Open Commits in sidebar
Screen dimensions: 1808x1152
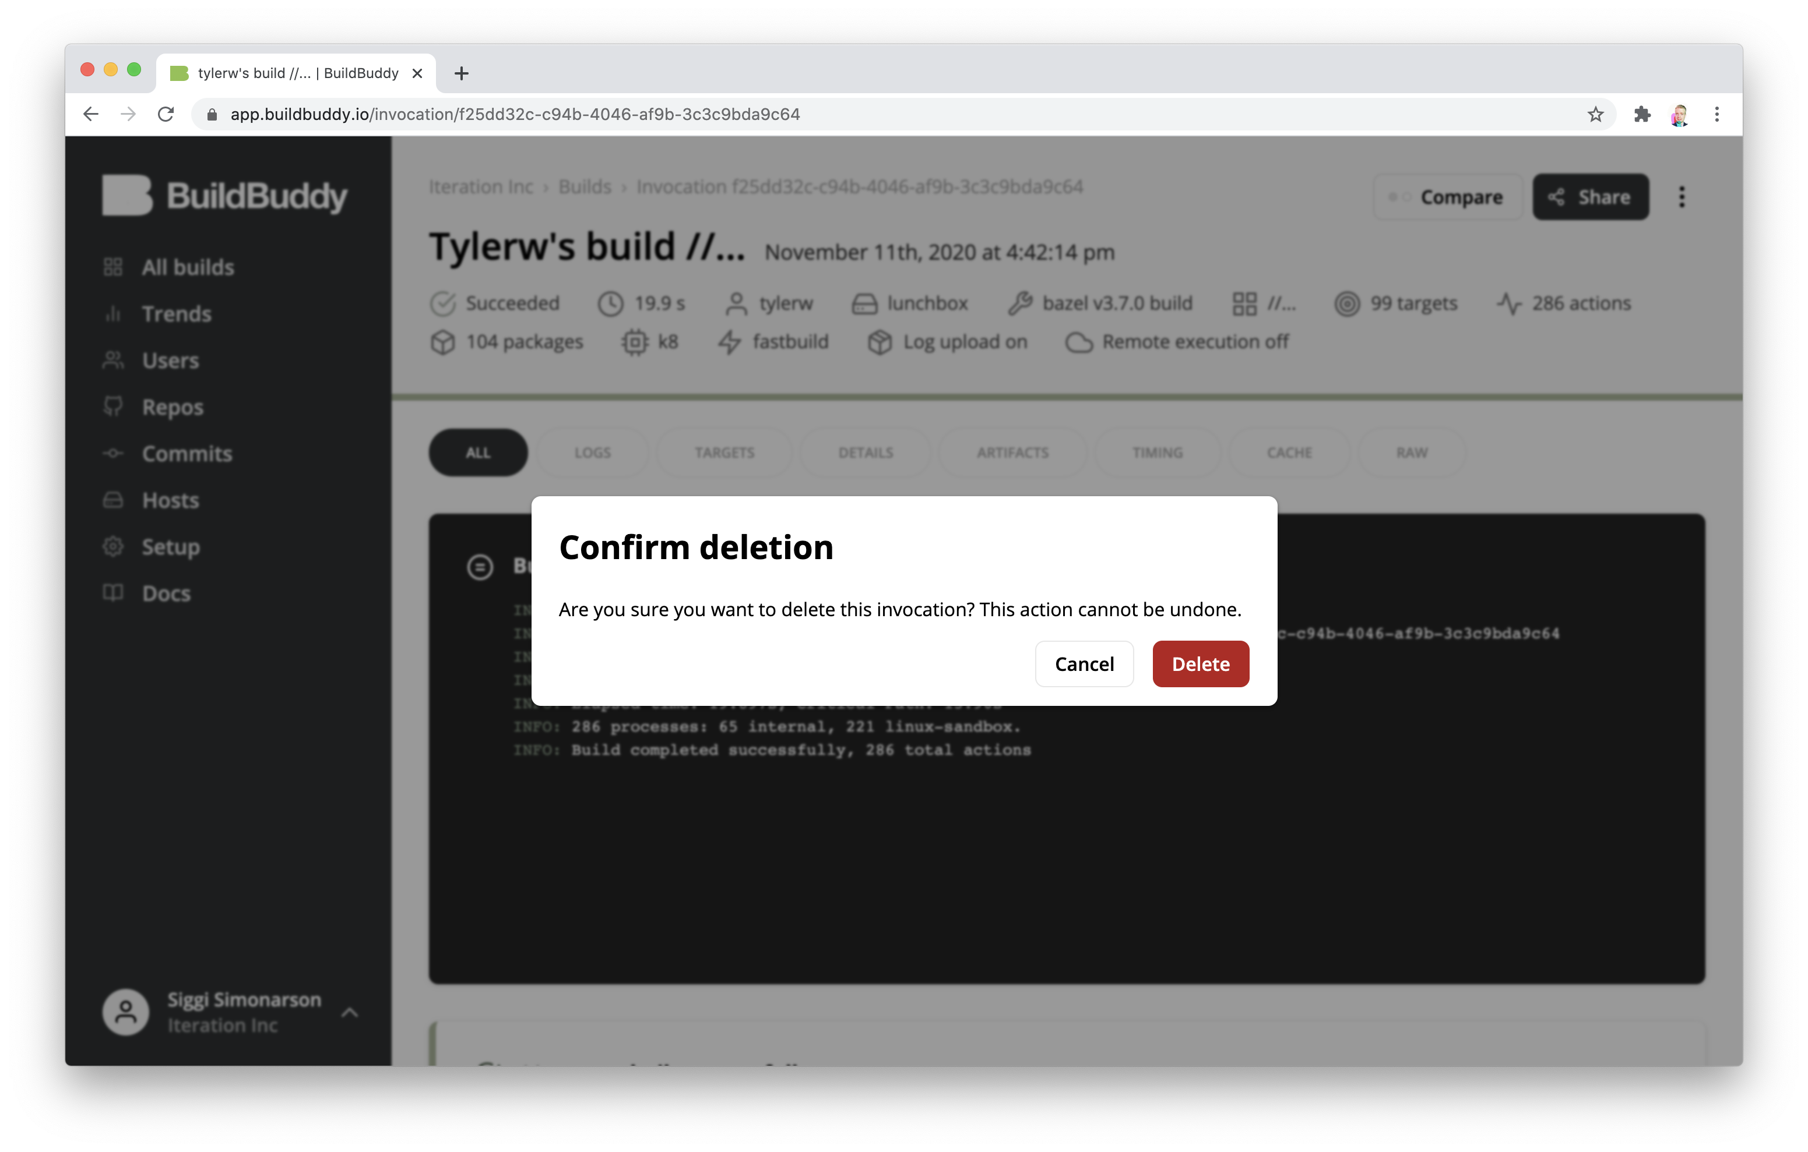(x=187, y=453)
